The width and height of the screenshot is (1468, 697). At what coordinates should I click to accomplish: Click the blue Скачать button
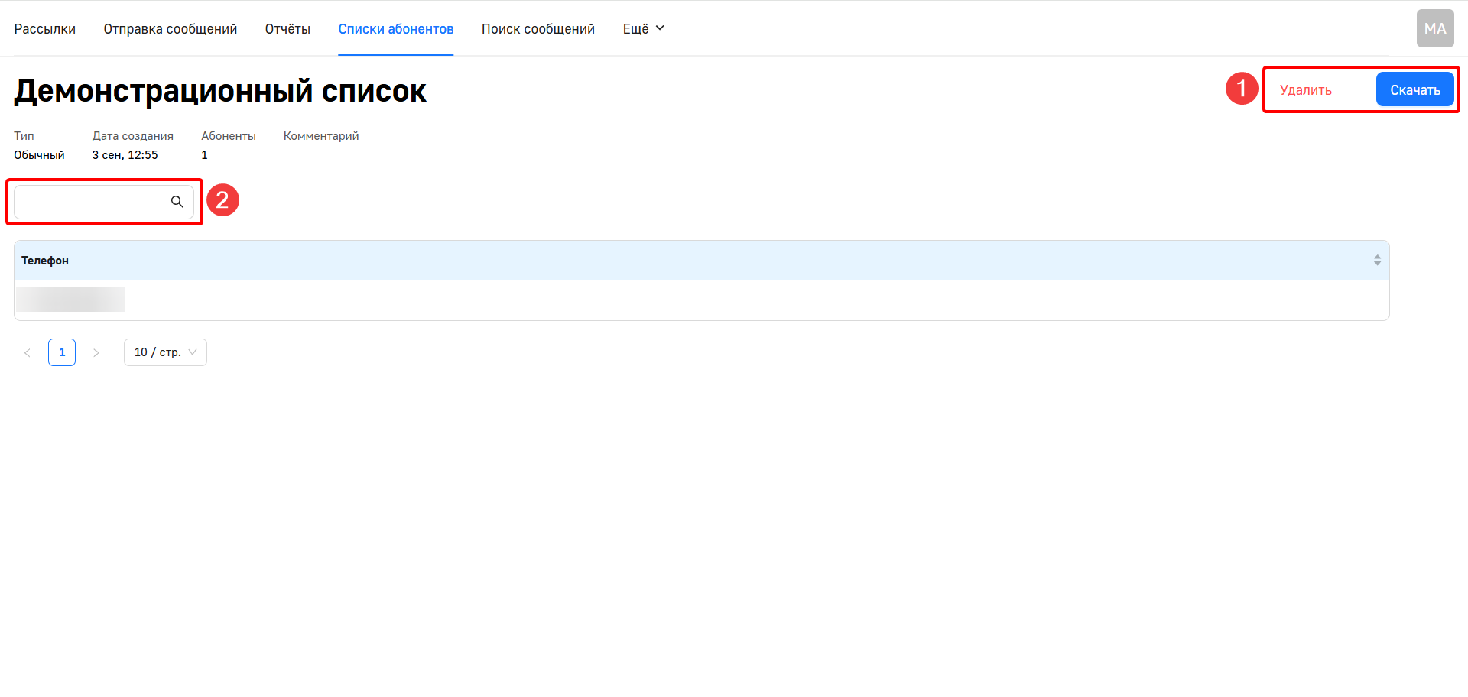point(1414,90)
